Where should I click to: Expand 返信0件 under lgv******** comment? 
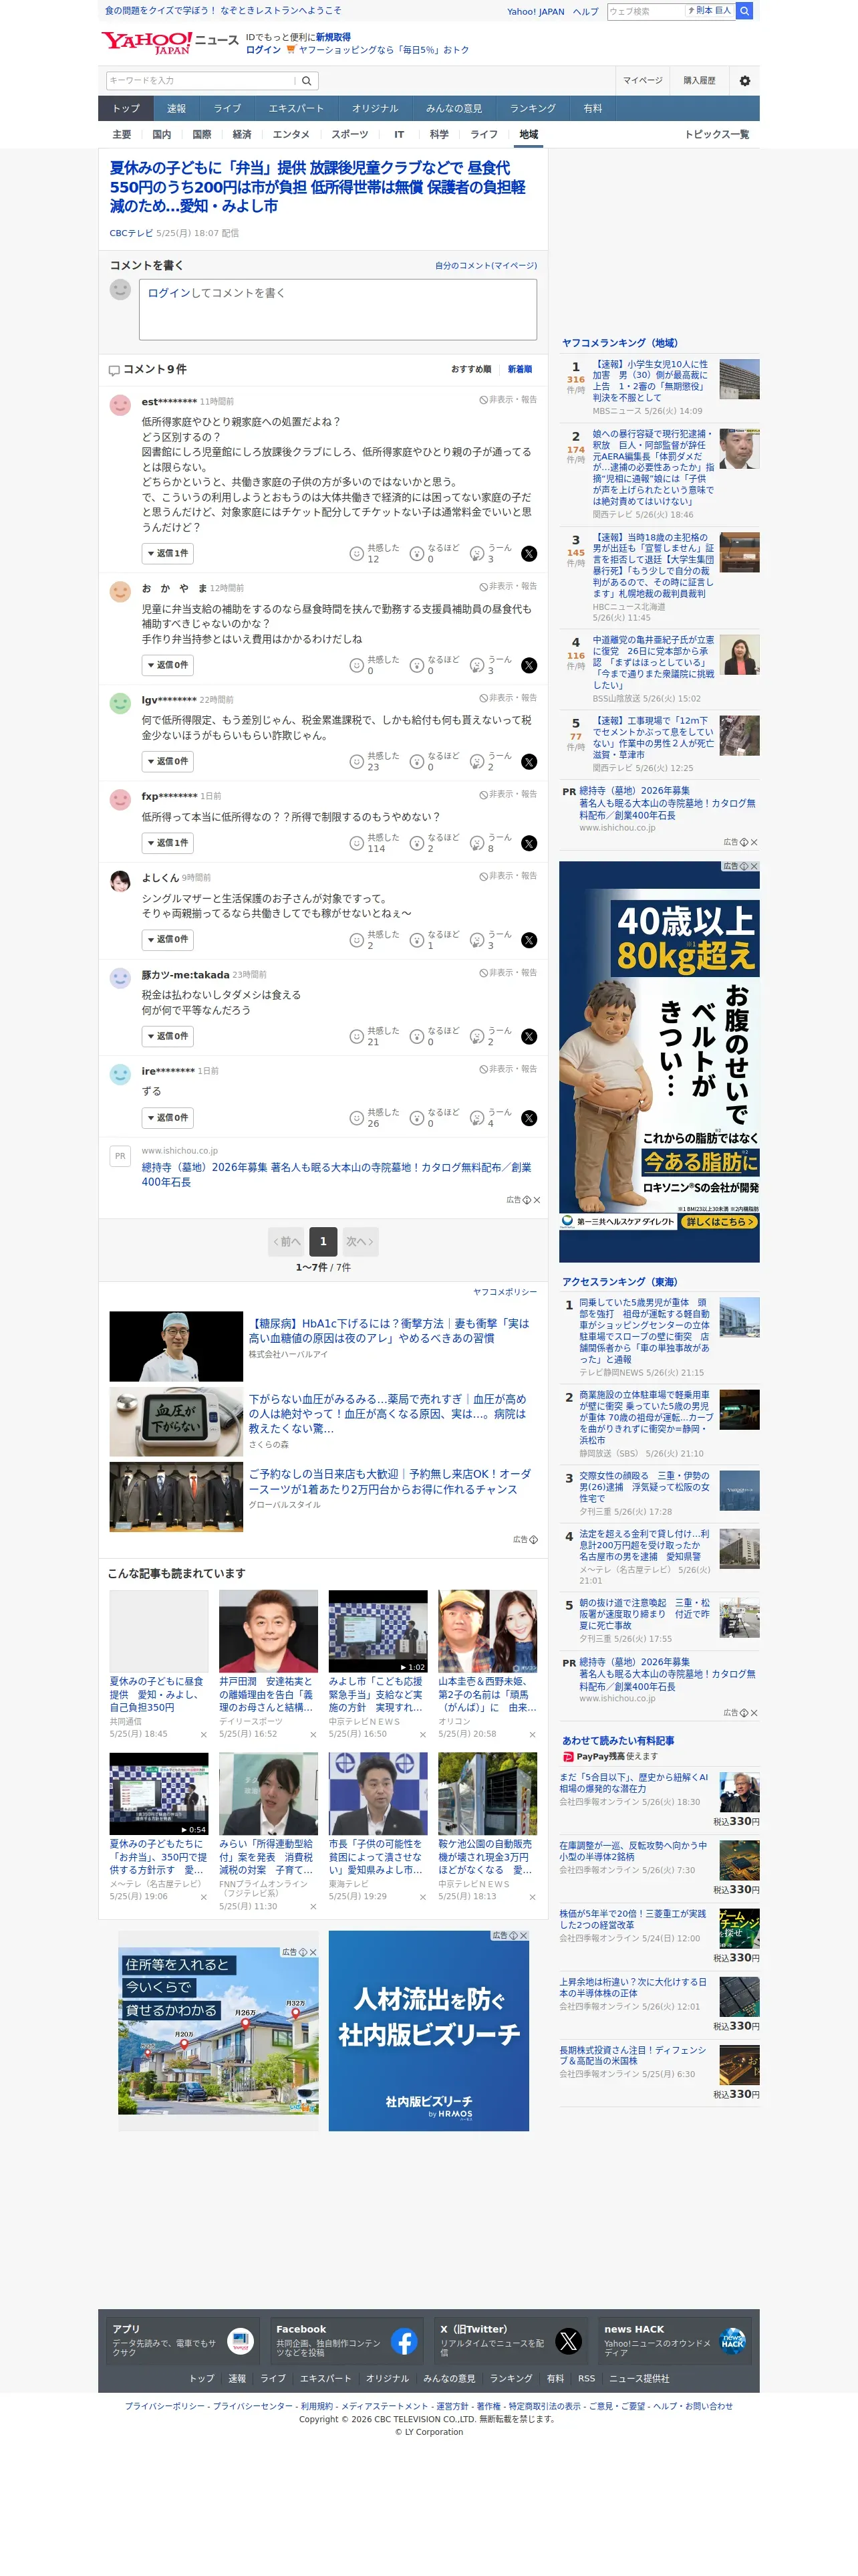167,762
